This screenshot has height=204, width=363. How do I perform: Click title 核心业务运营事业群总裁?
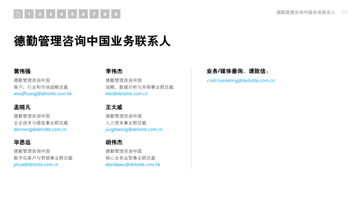pos(130,158)
